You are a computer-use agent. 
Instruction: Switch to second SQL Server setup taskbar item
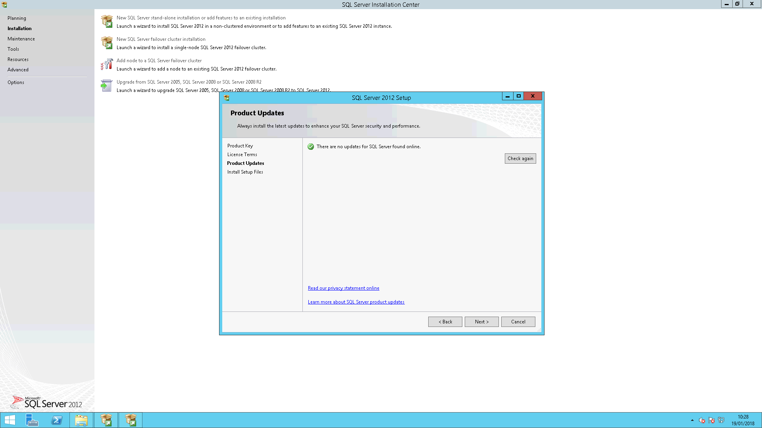(131, 420)
